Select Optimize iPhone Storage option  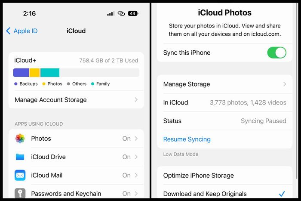pyautogui.click(x=225, y=176)
